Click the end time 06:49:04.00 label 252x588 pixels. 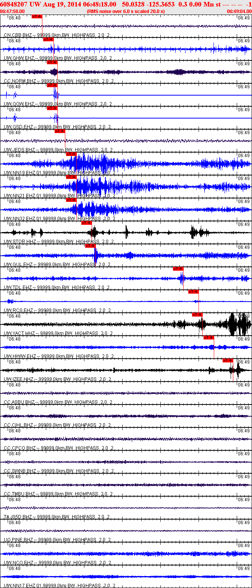[239, 11]
